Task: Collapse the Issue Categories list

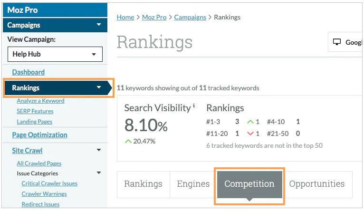Action: 99,173
